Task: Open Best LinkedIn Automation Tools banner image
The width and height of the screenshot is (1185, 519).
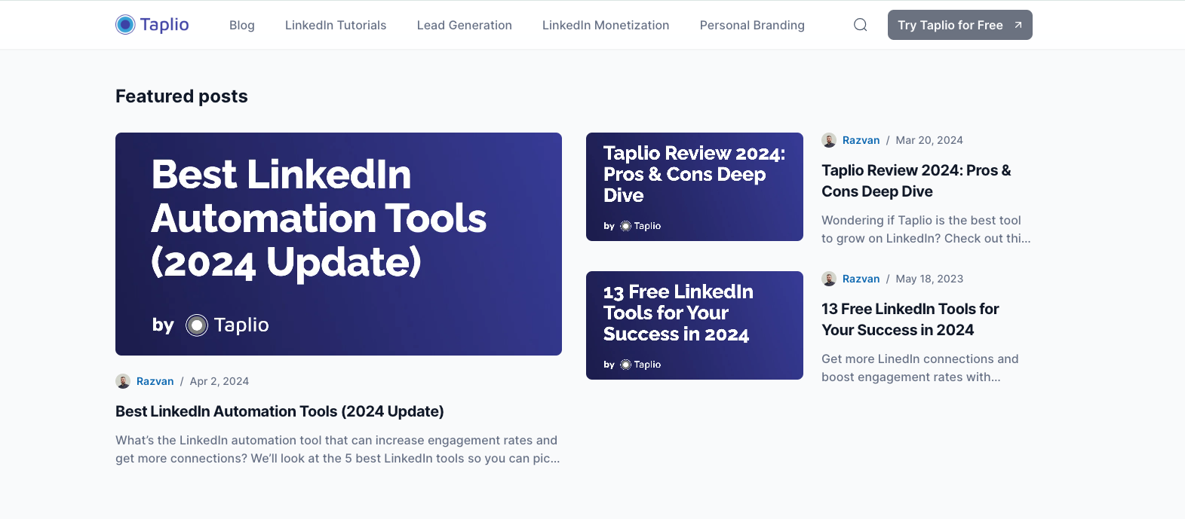Action: tap(339, 244)
